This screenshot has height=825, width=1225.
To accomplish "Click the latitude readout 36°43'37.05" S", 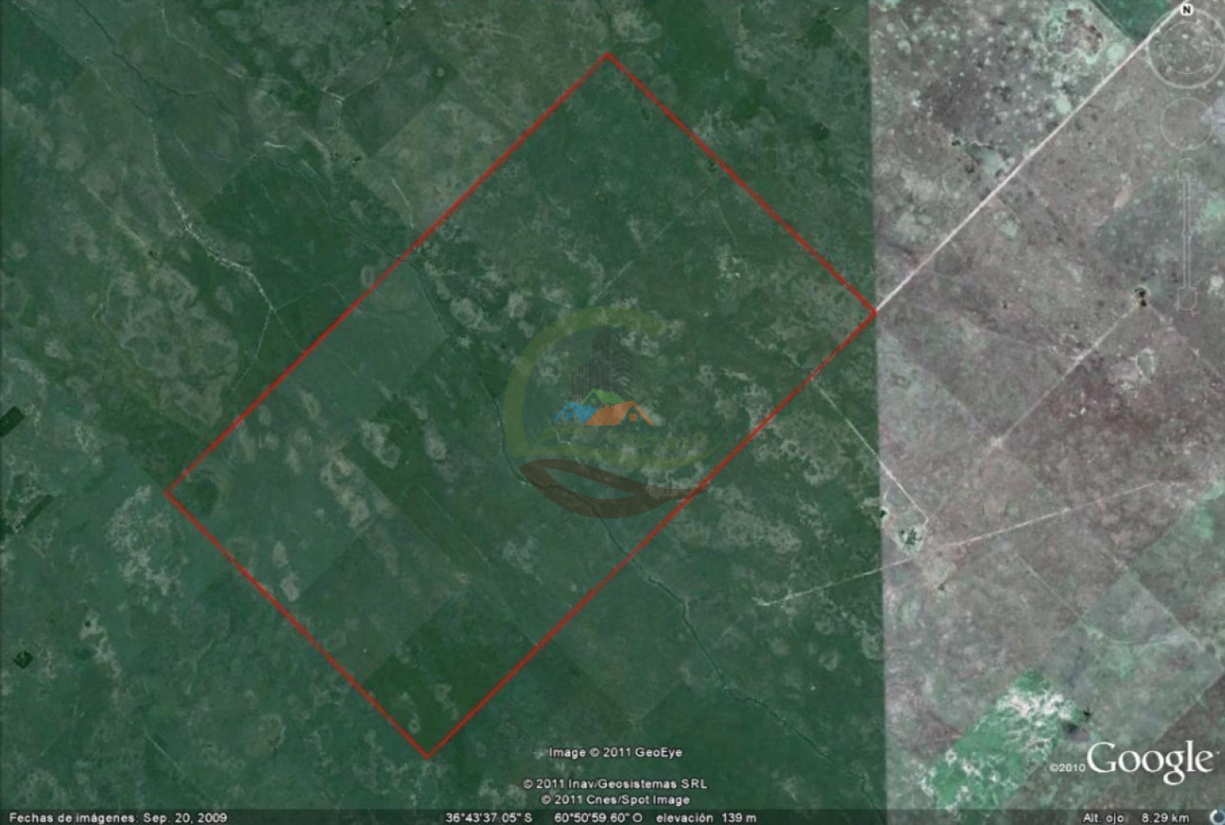I will coord(488,818).
